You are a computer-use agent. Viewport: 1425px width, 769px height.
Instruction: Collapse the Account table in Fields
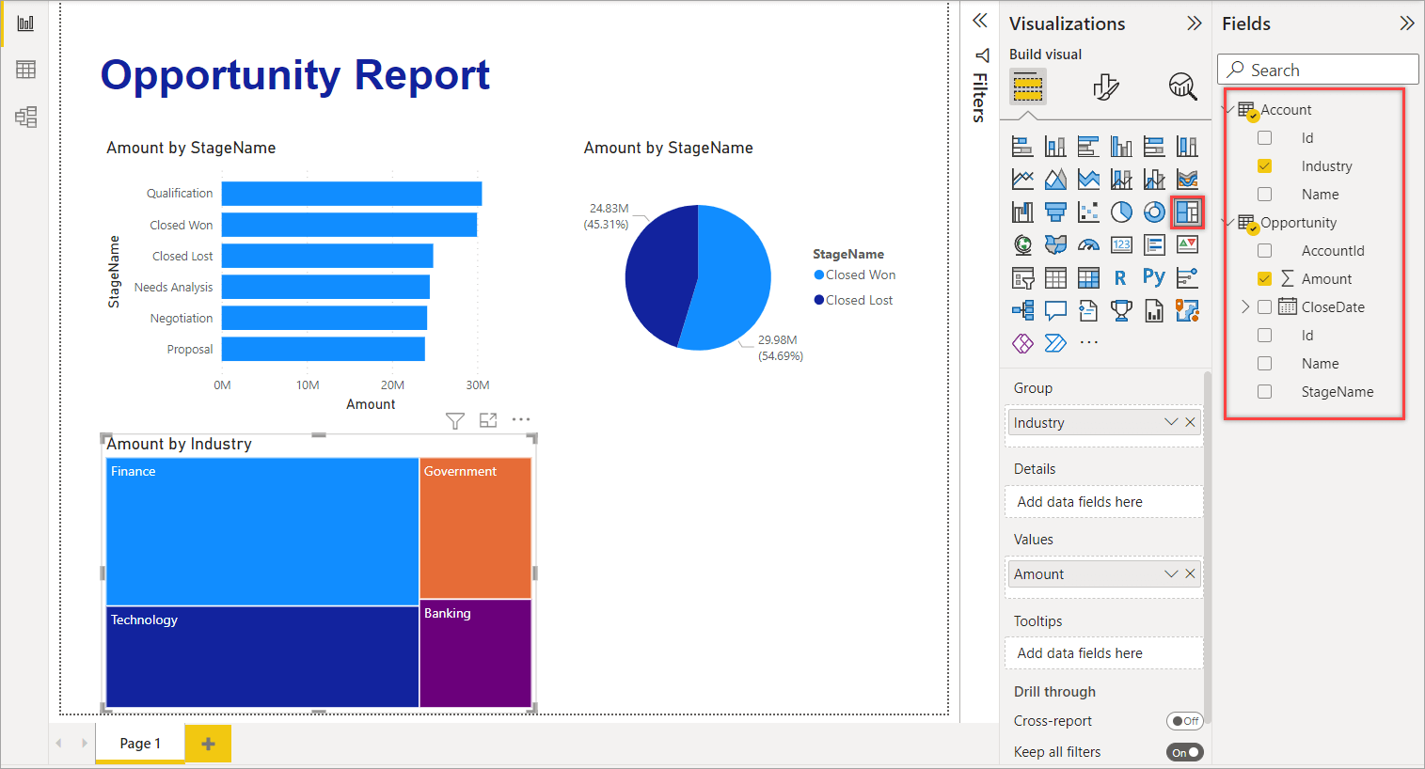[x=1230, y=110]
